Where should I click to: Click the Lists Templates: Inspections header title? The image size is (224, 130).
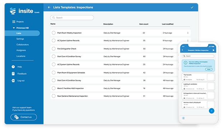[73, 7]
